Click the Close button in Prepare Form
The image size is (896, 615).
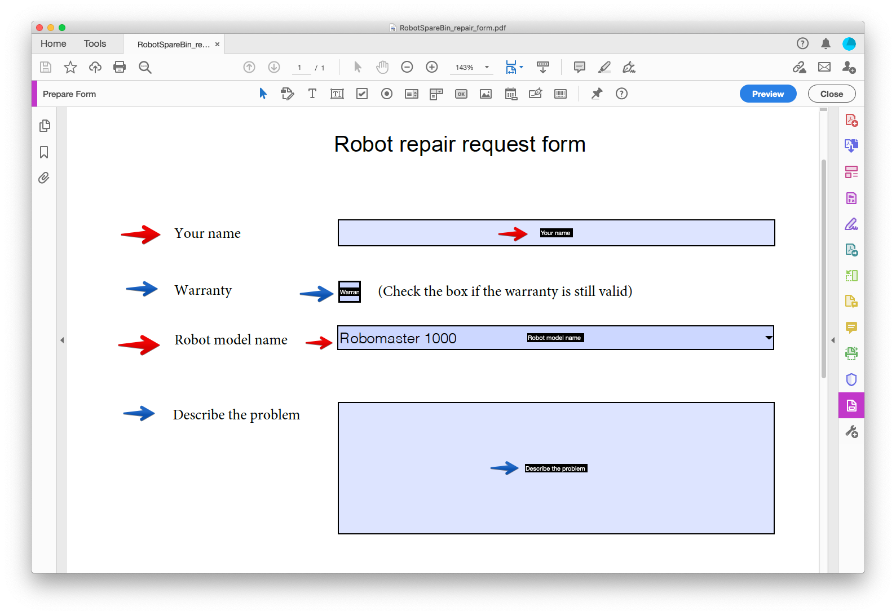pyautogui.click(x=832, y=94)
